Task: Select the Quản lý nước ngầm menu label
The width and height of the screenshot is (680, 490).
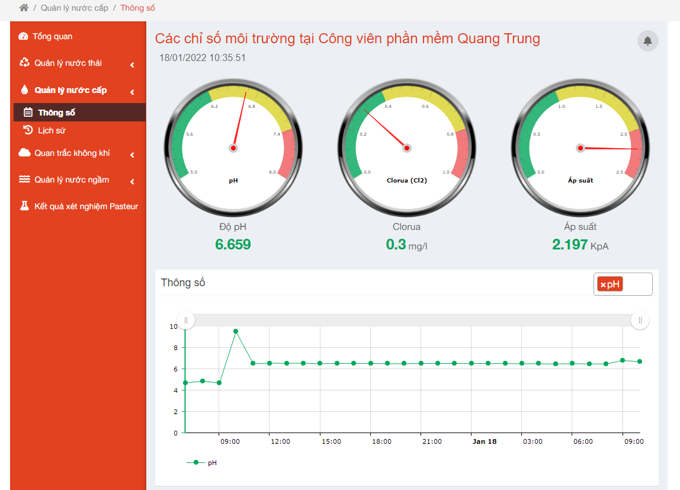Action: [x=72, y=180]
